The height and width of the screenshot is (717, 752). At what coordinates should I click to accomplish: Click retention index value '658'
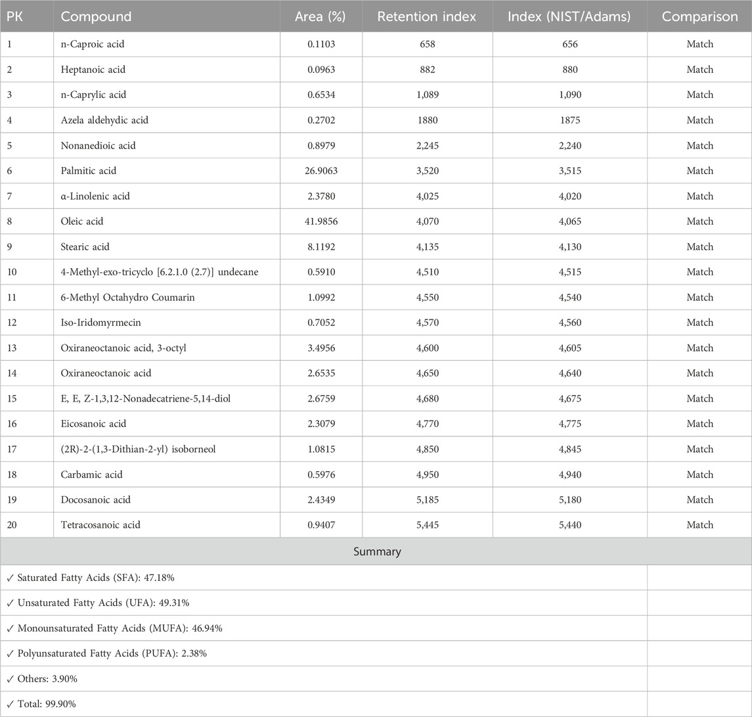coord(428,44)
